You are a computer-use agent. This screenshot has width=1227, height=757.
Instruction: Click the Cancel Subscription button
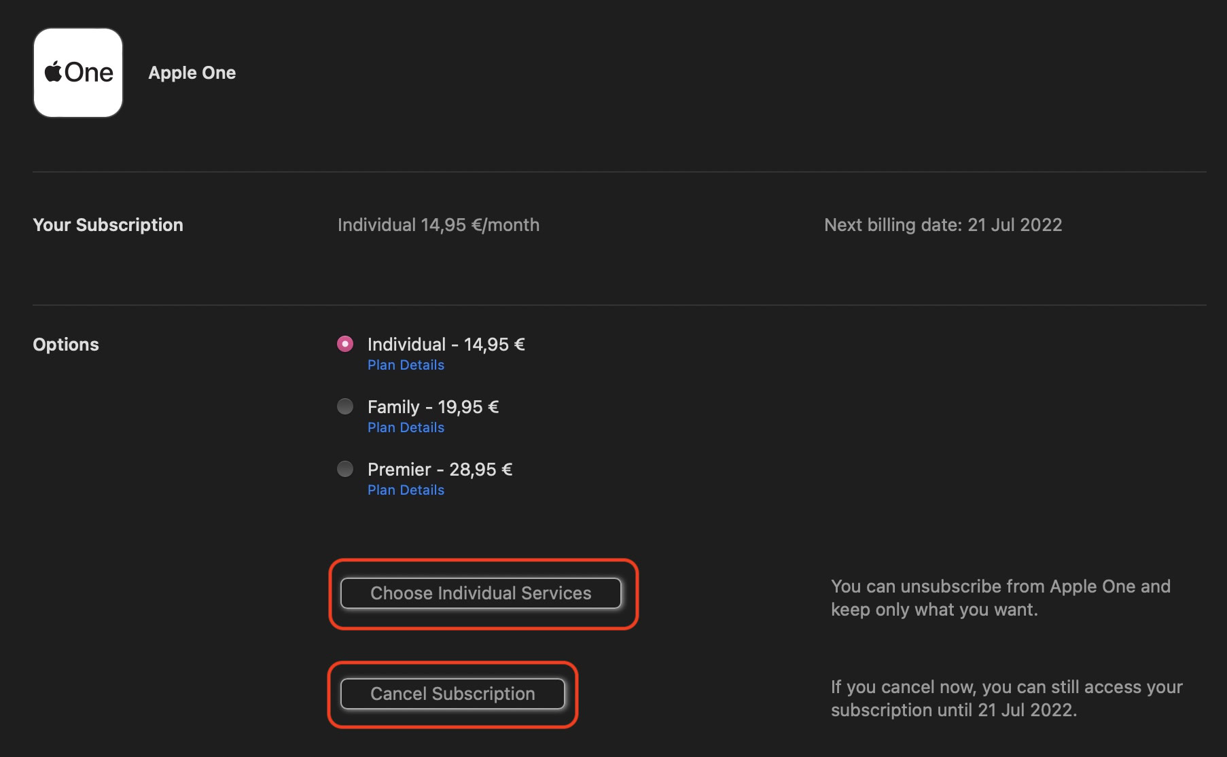(452, 694)
